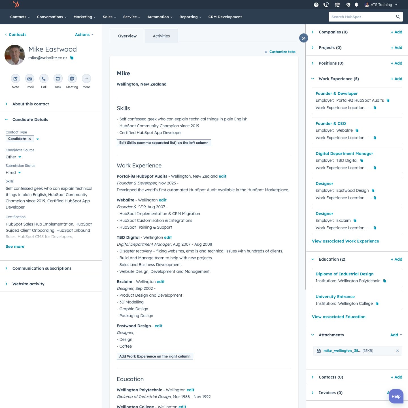Select the Overview tab

point(127,36)
